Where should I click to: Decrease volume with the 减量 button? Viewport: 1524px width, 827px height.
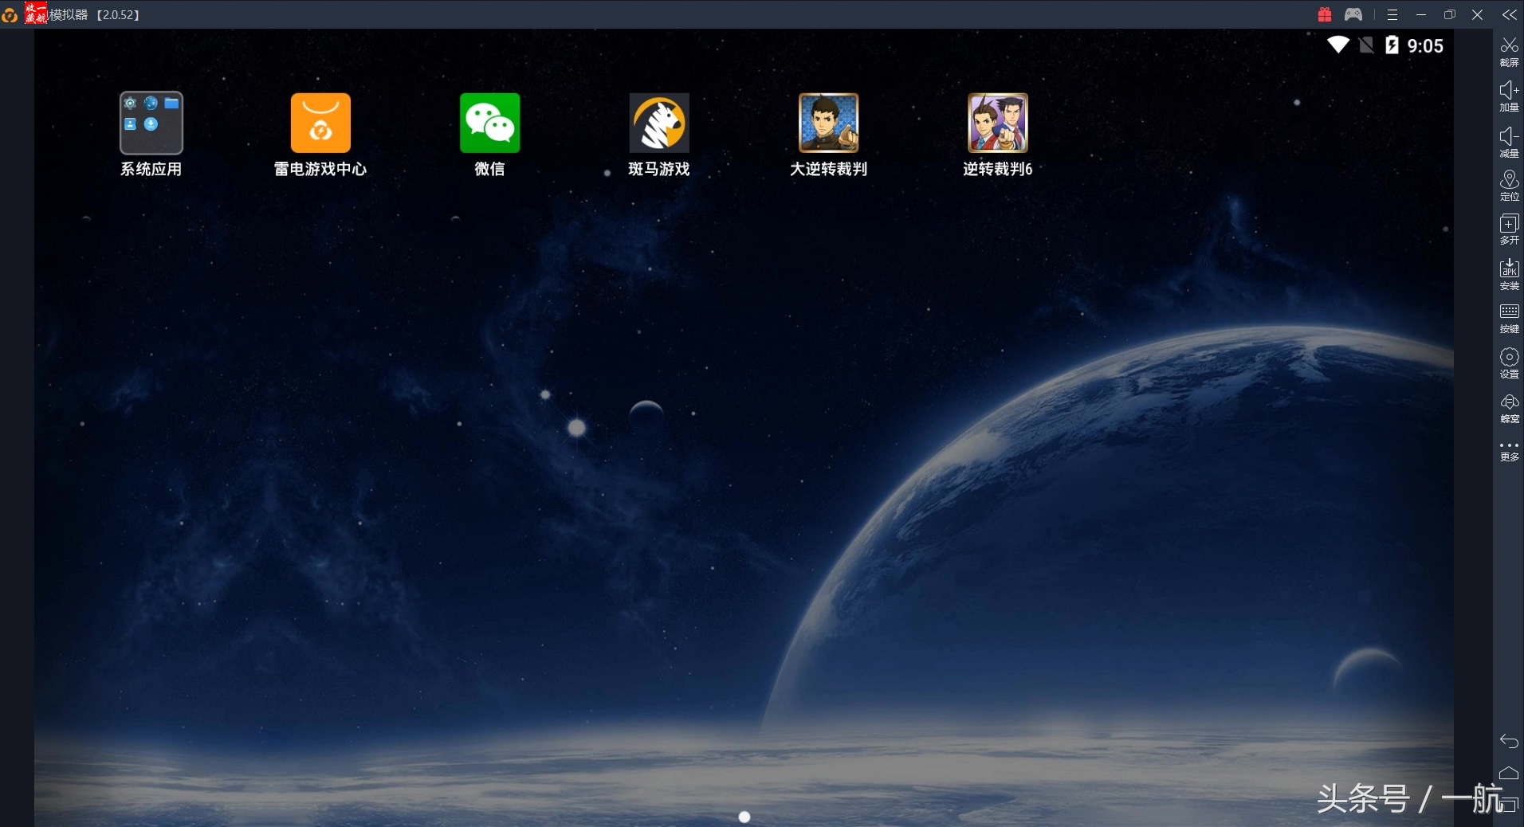click(1509, 141)
